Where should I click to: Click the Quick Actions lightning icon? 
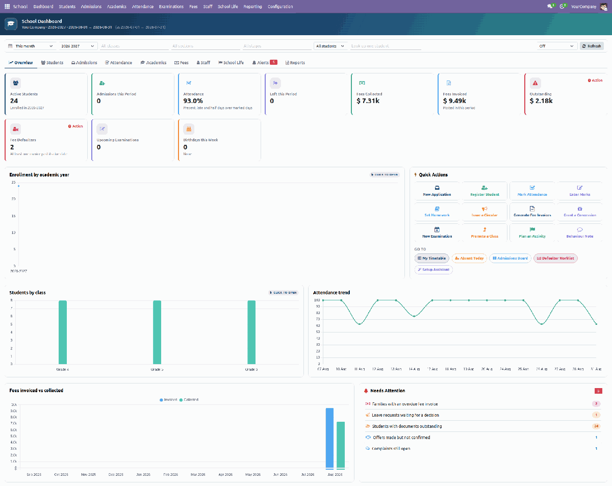pyautogui.click(x=416, y=175)
